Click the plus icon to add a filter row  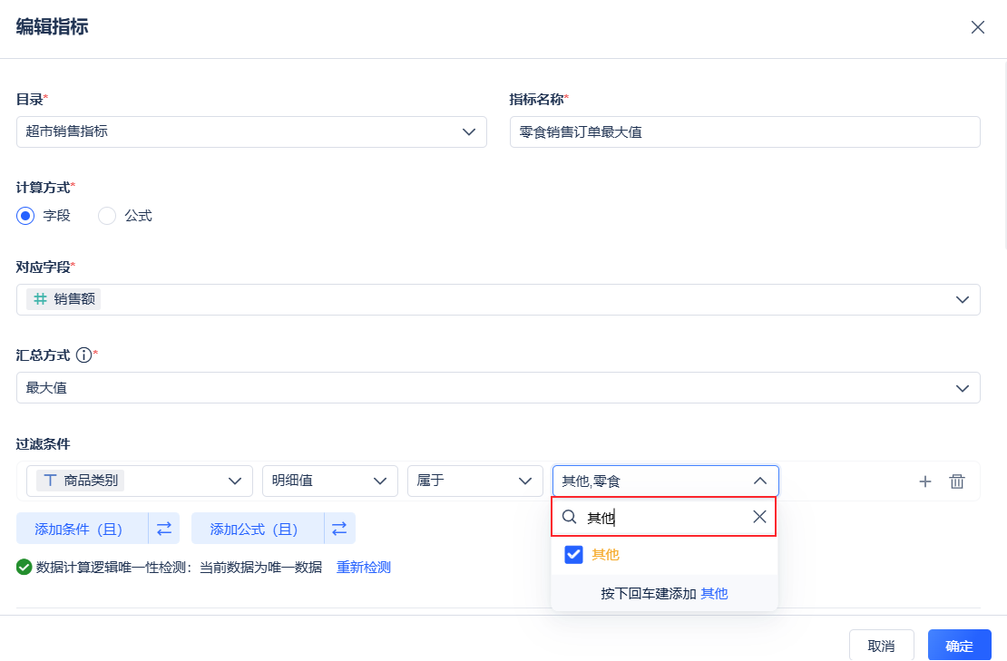pos(924,481)
